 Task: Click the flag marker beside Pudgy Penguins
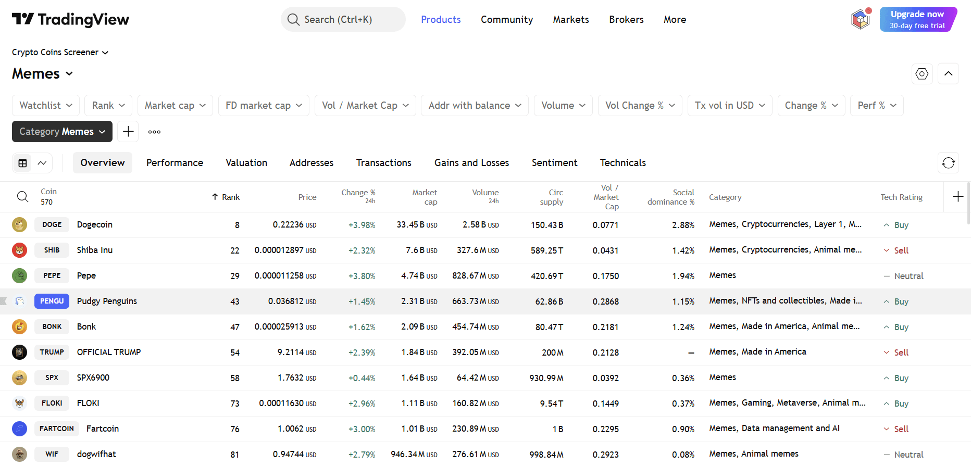3,301
